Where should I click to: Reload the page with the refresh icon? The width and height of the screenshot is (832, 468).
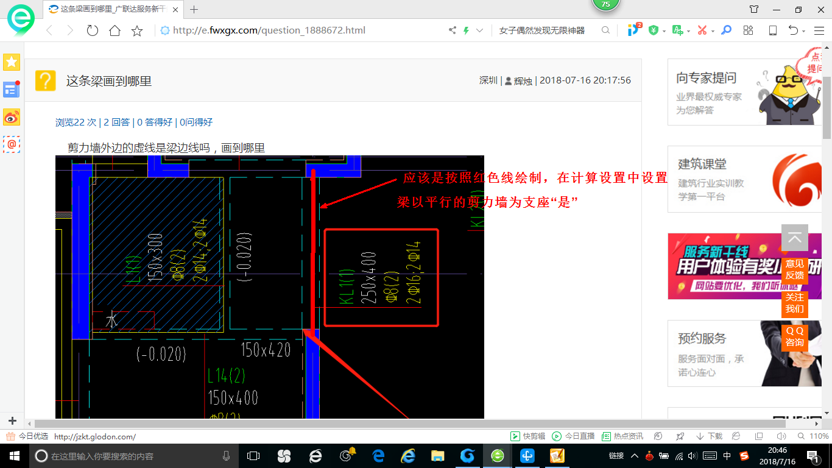[x=92, y=30]
